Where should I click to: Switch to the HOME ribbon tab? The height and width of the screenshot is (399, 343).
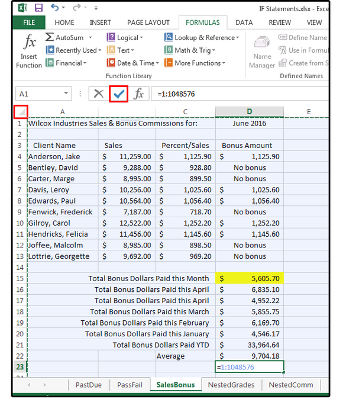tap(64, 22)
